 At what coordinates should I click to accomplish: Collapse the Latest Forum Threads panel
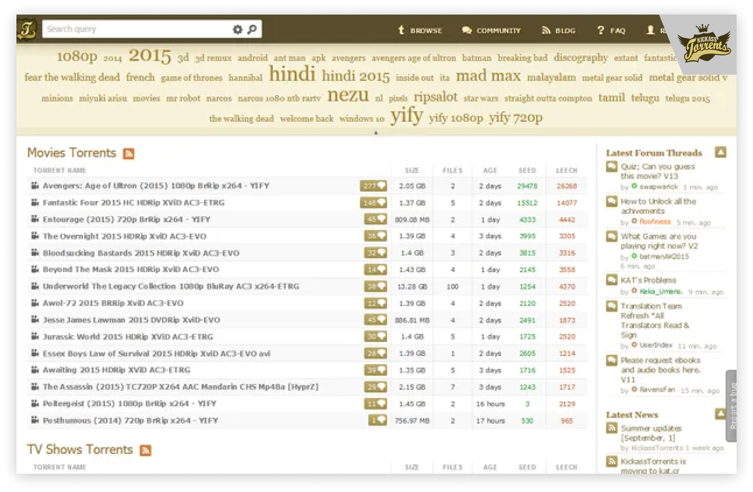[720, 152]
